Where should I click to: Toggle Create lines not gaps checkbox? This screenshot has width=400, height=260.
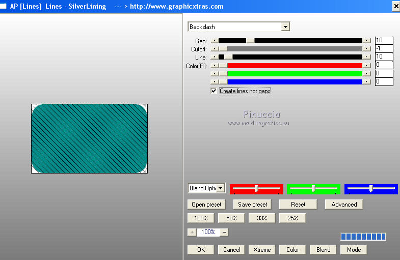point(214,91)
